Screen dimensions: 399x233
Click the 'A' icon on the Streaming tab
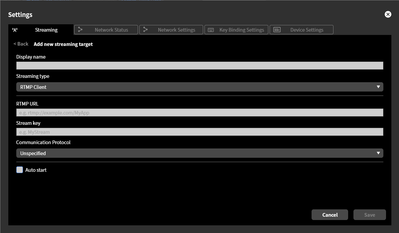tap(15, 30)
